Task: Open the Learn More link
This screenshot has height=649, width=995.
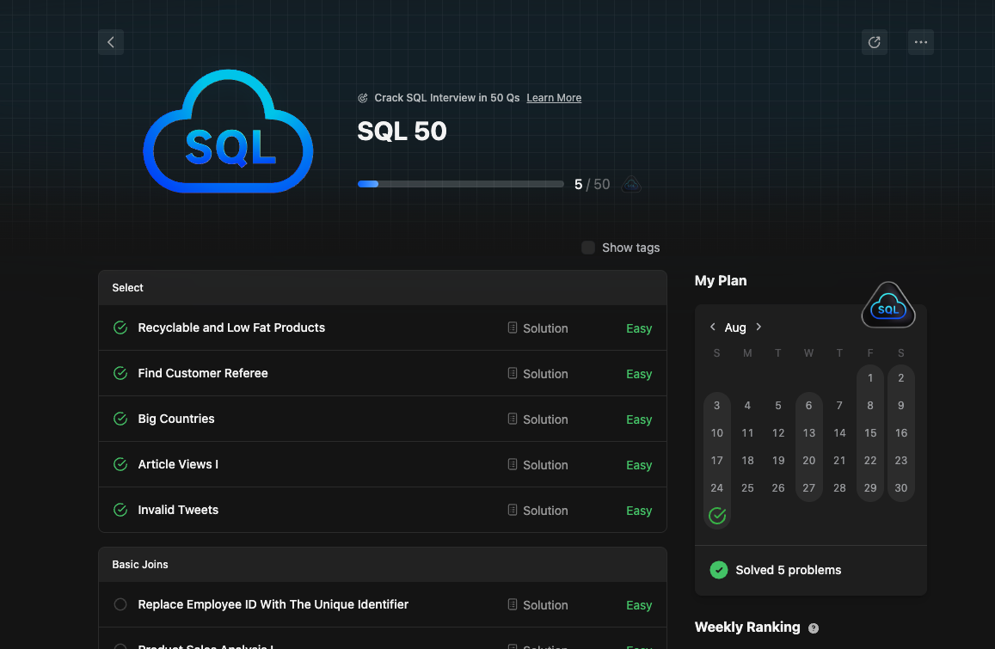Action: pyautogui.click(x=553, y=98)
